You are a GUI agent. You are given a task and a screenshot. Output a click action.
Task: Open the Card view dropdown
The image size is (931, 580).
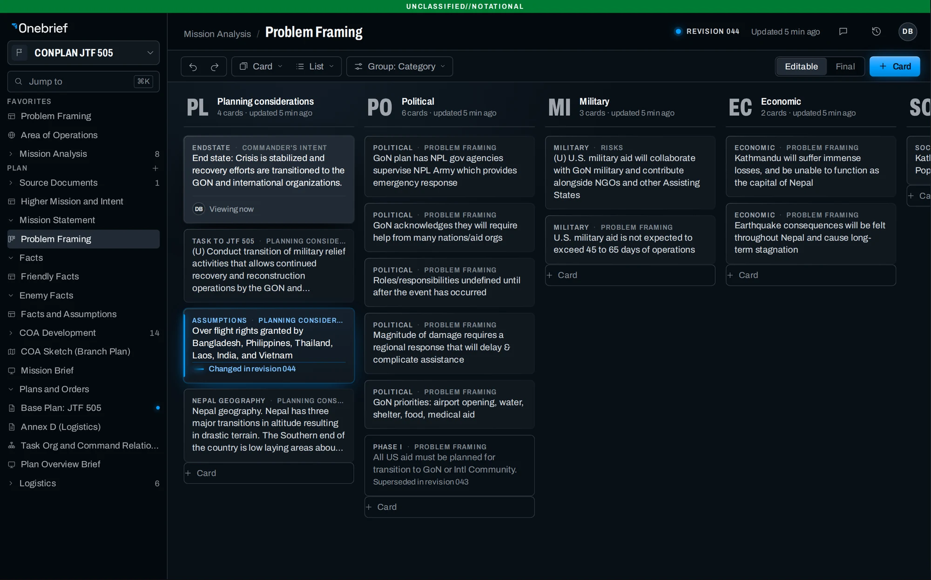coord(261,67)
